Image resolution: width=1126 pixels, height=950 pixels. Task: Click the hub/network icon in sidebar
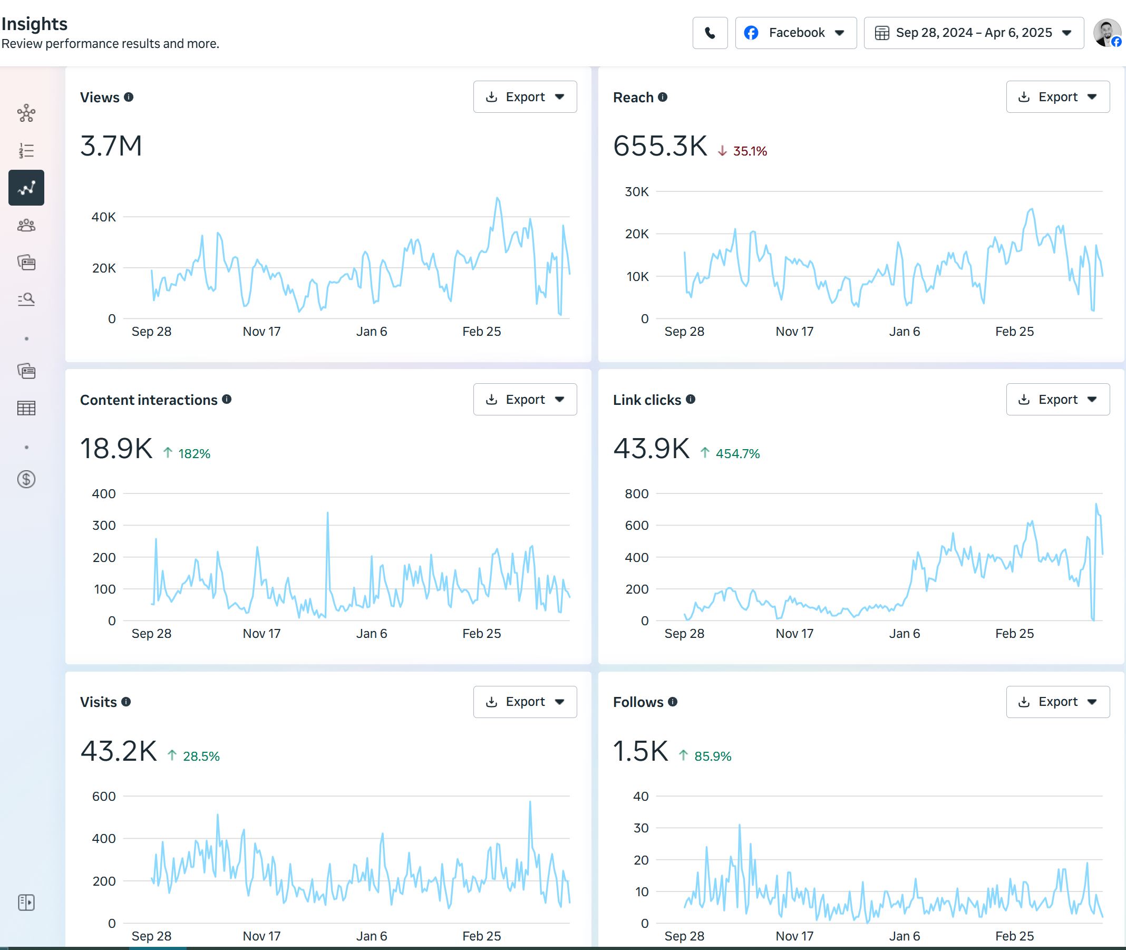tap(26, 114)
